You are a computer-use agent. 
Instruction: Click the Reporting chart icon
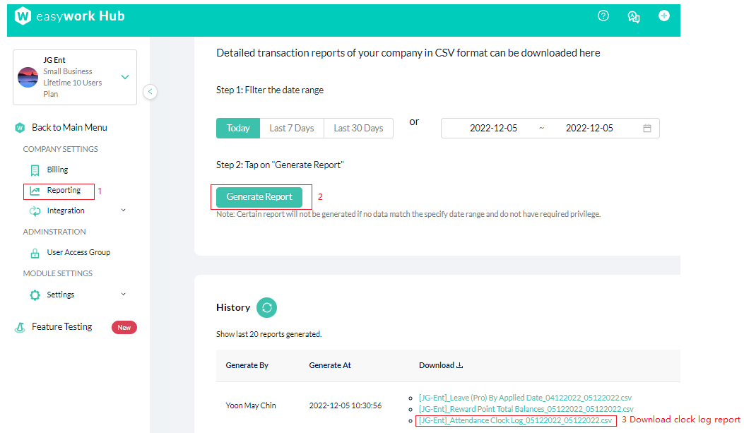[35, 191]
